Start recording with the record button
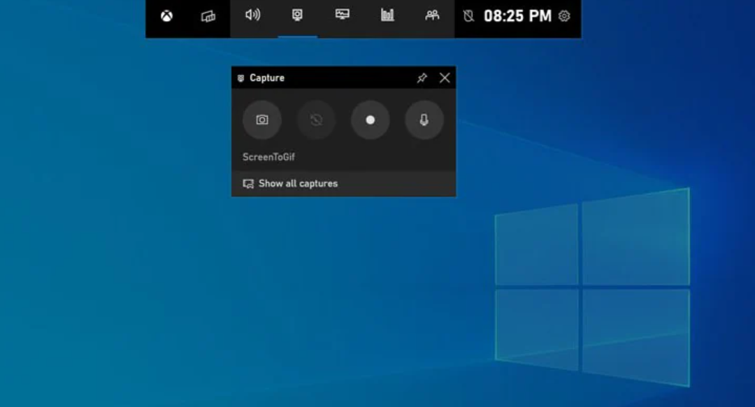This screenshot has width=755, height=407. [x=371, y=120]
